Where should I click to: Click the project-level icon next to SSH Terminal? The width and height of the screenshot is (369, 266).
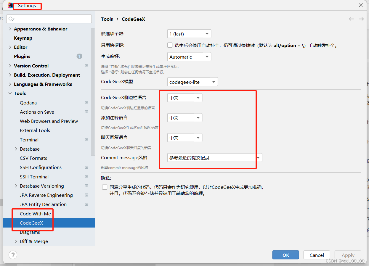click(x=87, y=177)
